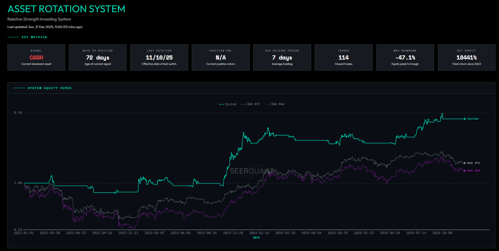
Task: Click the Last Rotation 11/10/25 card
Action: coord(159,57)
